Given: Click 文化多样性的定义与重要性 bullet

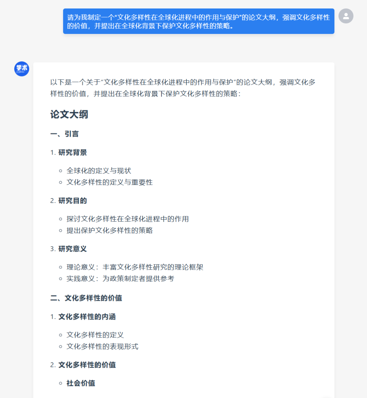Looking at the screenshot, I should pos(110,182).
